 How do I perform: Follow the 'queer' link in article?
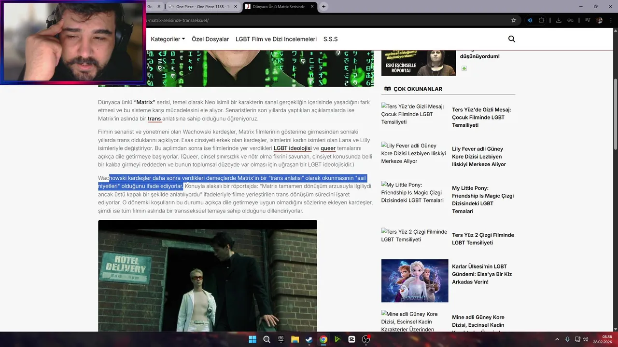328,148
